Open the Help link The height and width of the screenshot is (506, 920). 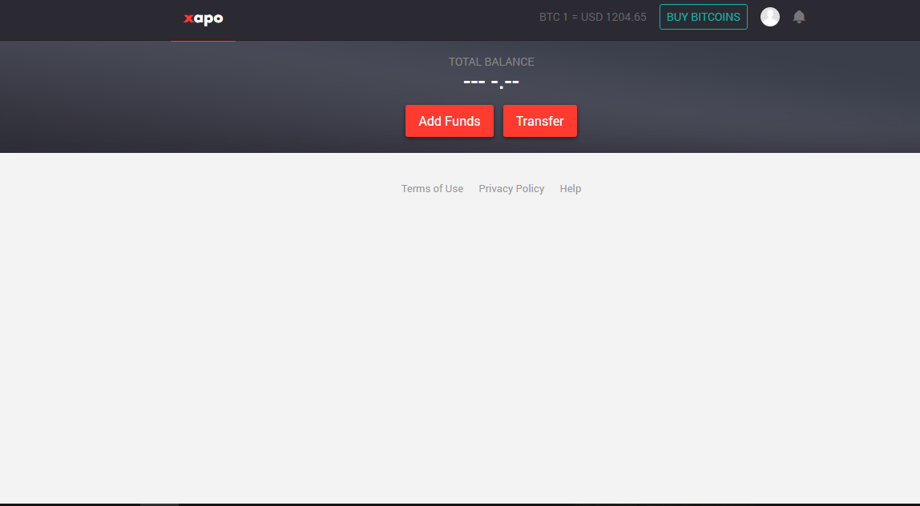pyautogui.click(x=571, y=189)
